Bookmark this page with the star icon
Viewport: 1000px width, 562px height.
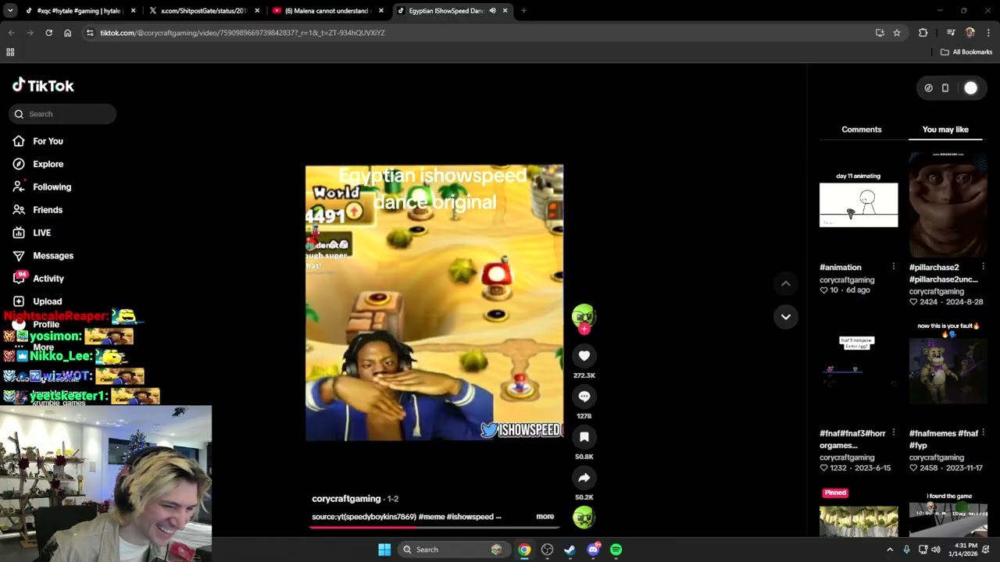tap(897, 33)
